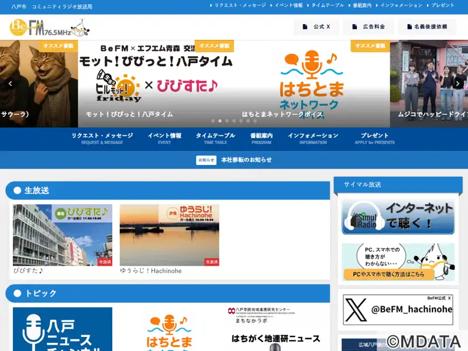The height and width of the screenshot is (351, 468).
Task: Click the next slide arrow on carousel
Action: [x=457, y=84]
